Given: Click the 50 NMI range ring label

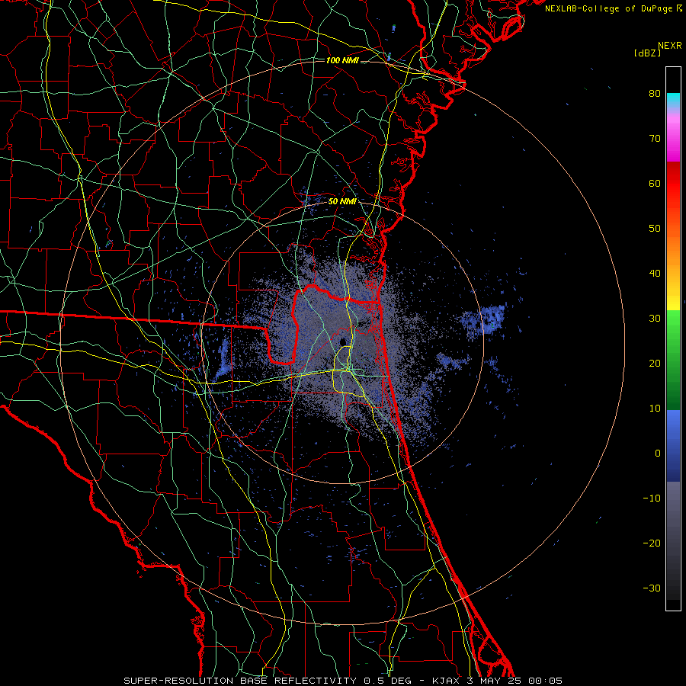Looking at the screenshot, I should coord(342,202).
